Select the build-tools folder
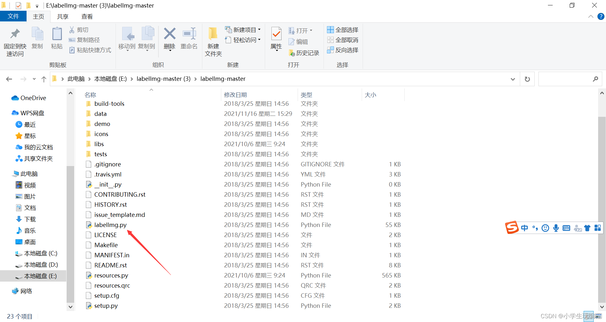The height and width of the screenshot is (322, 606). click(x=109, y=104)
